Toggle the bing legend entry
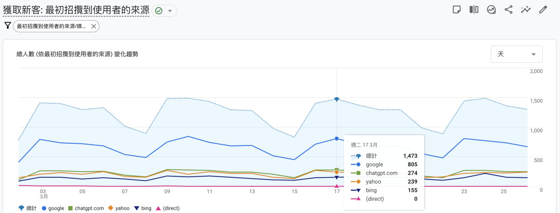Viewport: 560px width, 213px height. 143,208
